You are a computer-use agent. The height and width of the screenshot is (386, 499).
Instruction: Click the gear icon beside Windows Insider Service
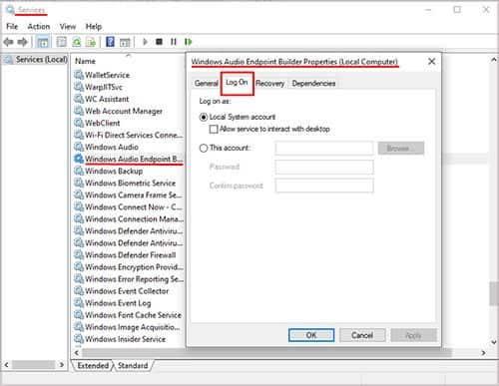tap(79, 339)
